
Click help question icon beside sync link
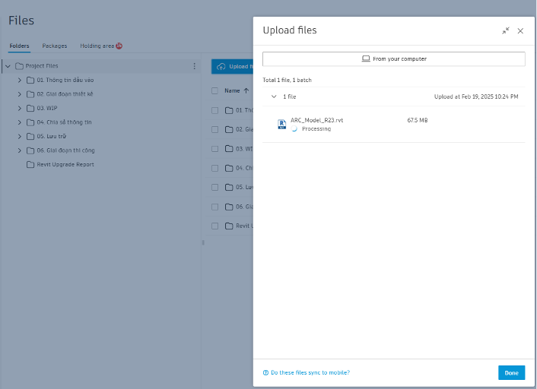click(x=265, y=372)
